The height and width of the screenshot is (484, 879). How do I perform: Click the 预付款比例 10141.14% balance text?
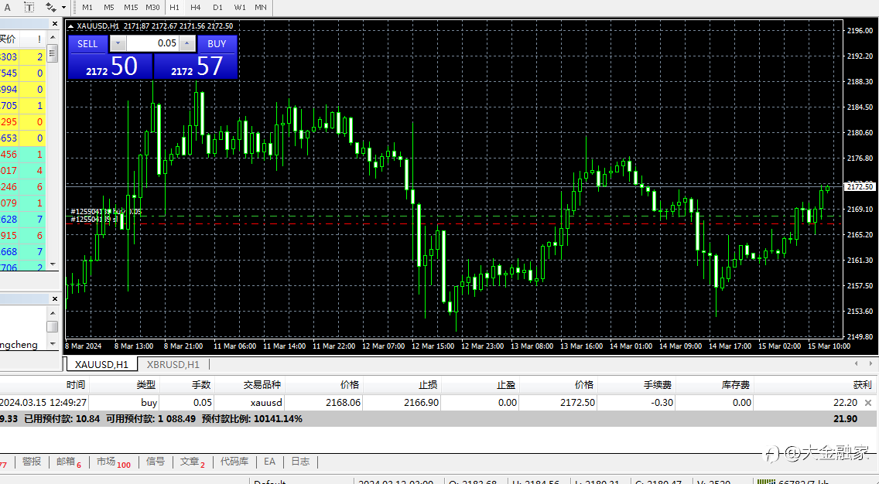pyautogui.click(x=251, y=419)
